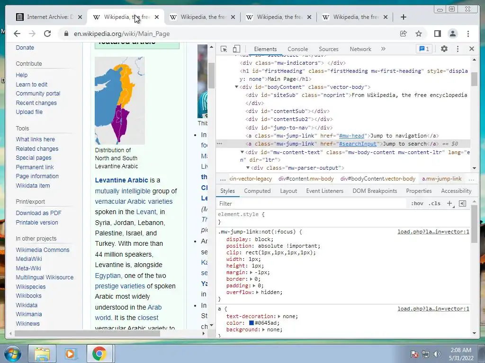Screen dimensions: 485x363
Task: Toggle the .cls class editor
Action: (434, 203)
